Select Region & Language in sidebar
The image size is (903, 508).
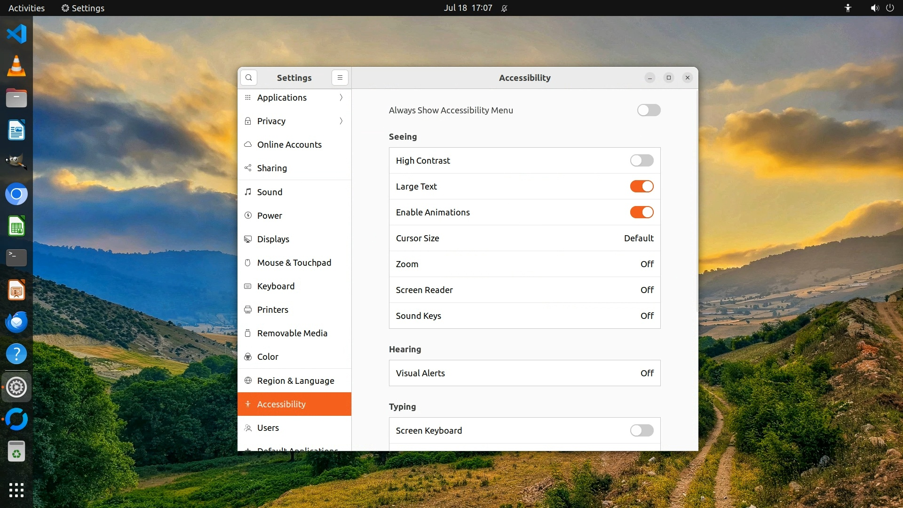295,381
